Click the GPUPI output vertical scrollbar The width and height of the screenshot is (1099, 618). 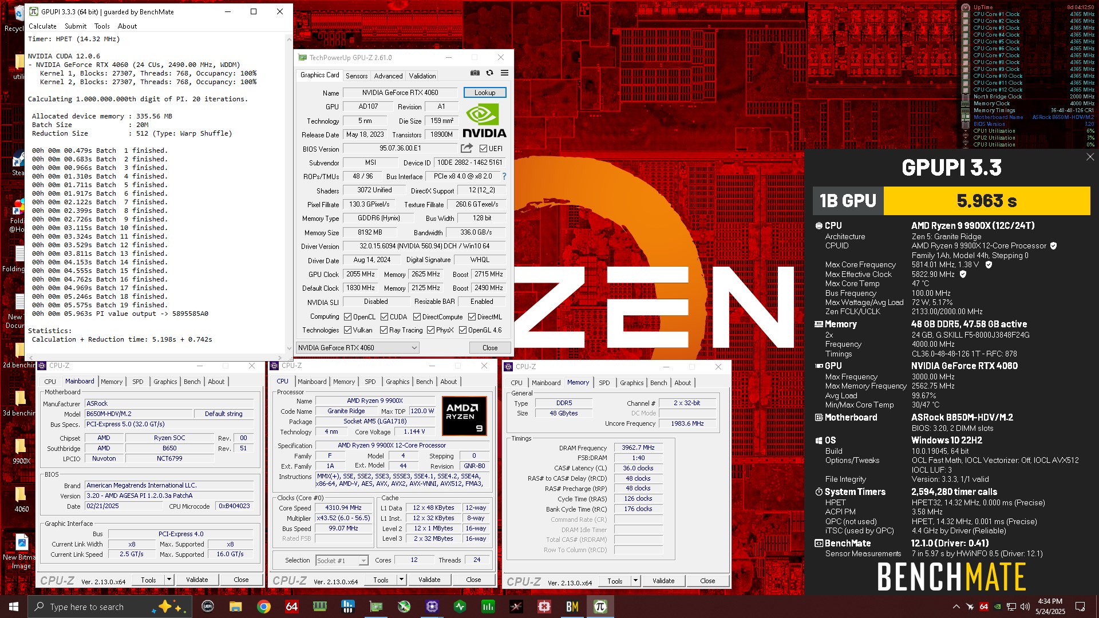tap(289, 193)
